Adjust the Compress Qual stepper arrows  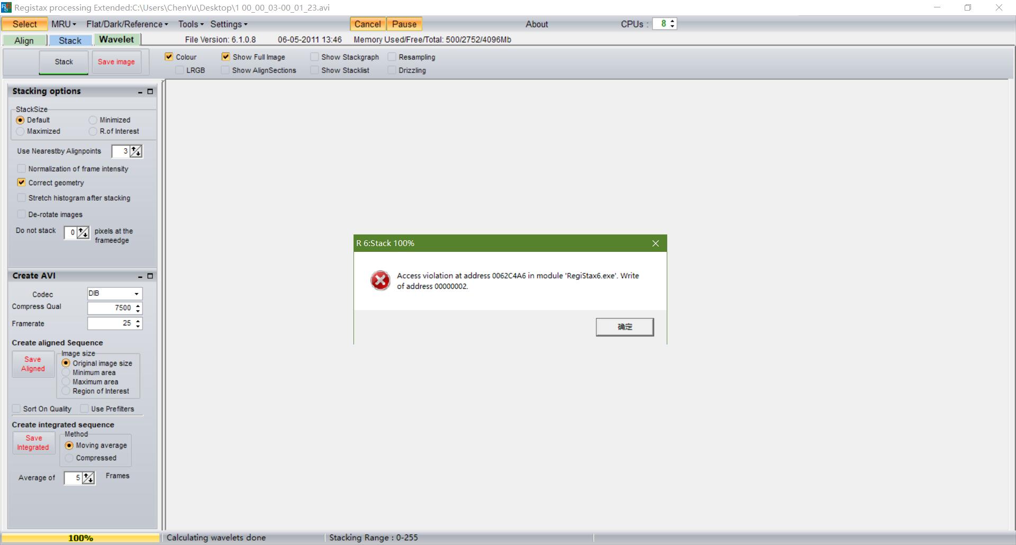(138, 308)
